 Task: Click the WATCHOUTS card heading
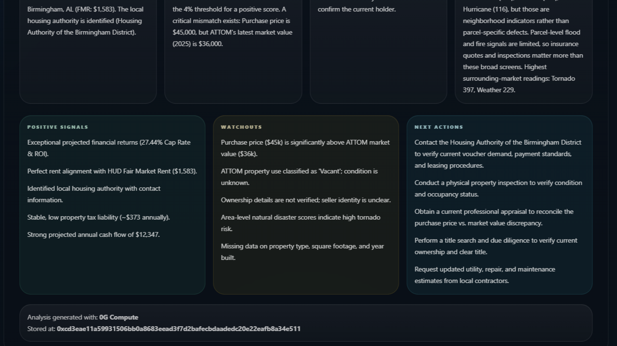241,127
